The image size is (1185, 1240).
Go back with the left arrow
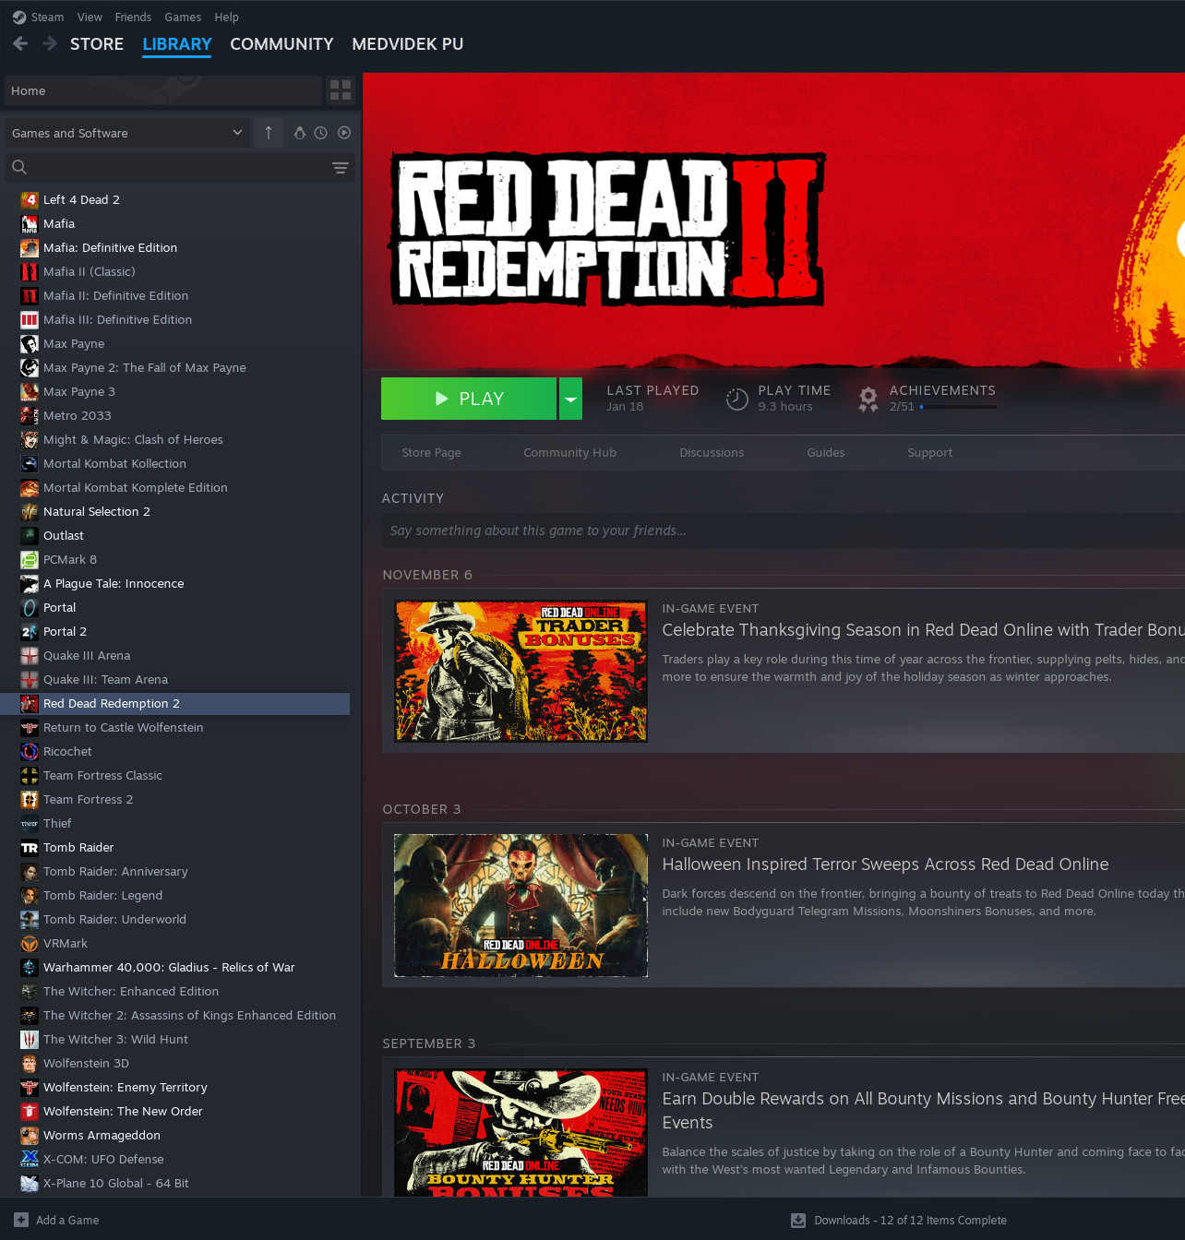point(20,43)
